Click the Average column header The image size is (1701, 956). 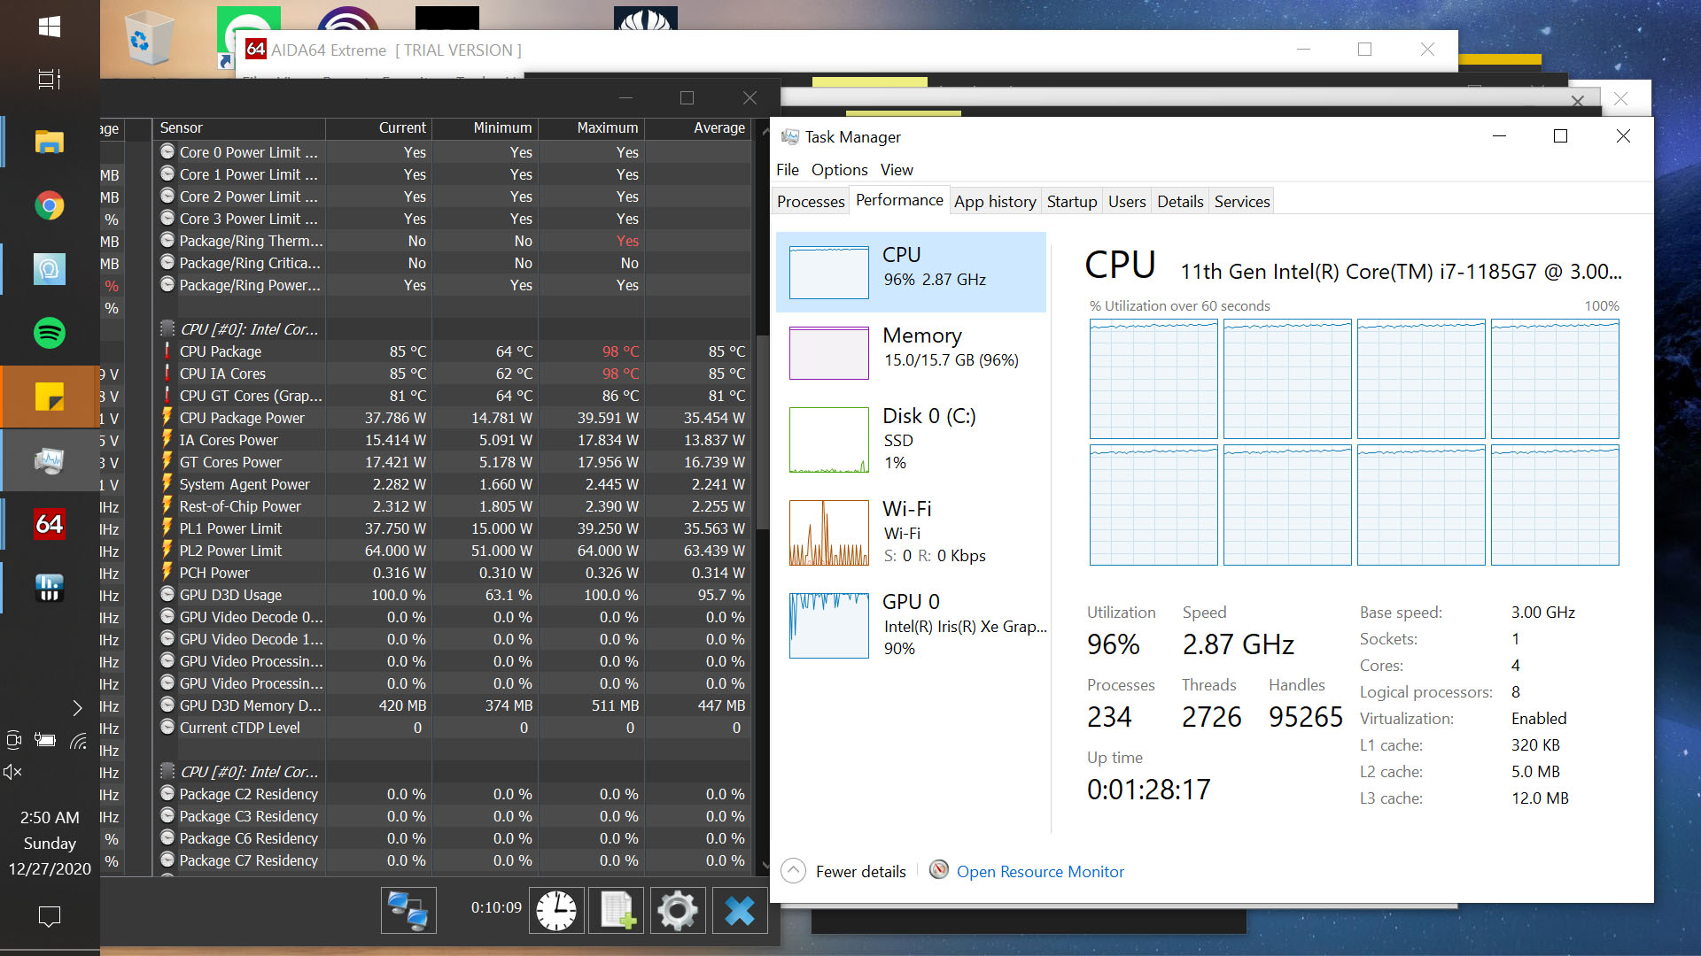click(698, 127)
